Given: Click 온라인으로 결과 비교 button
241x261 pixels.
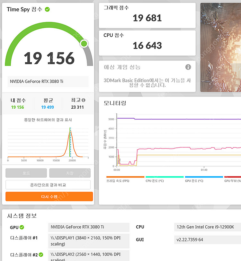Looking at the screenshot, I should (48, 185).
